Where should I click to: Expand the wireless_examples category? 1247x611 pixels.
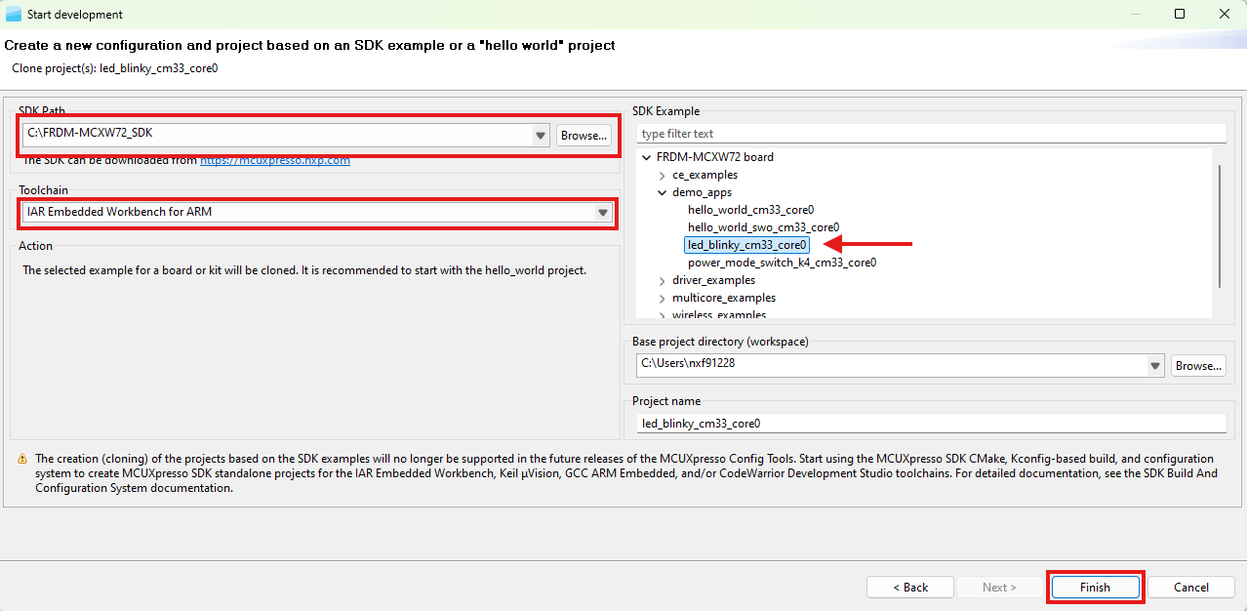tap(661, 314)
